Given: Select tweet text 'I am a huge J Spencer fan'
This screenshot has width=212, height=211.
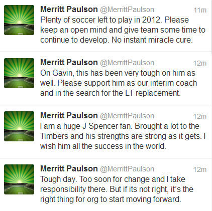Looking at the screenshot, I should (123, 136).
